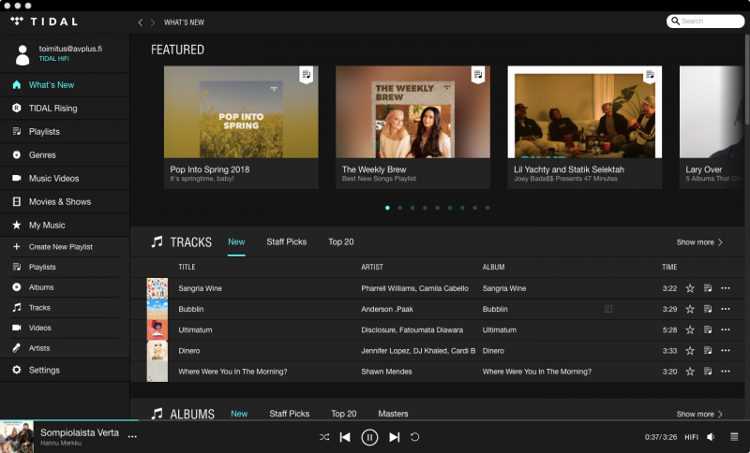750x453 pixels.
Task: Select the Masters tab under Albums
Action: coord(393,414)
